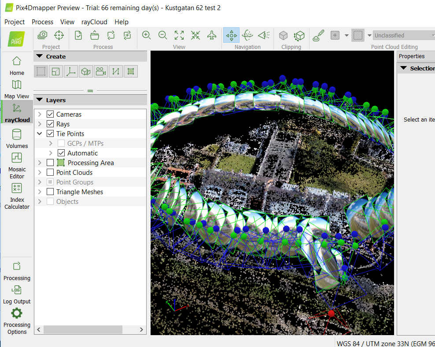
Task: Zoom in with the magnifier plus icon
Action: 146,35
